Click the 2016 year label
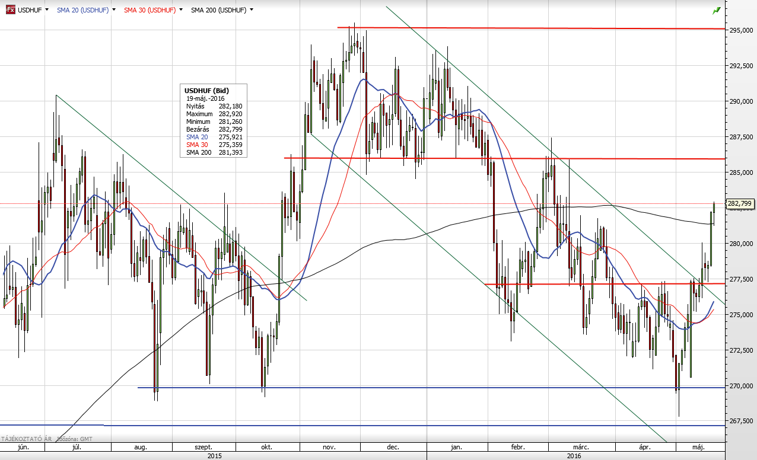This screenshot has width=757, height=460. point(574,456)
